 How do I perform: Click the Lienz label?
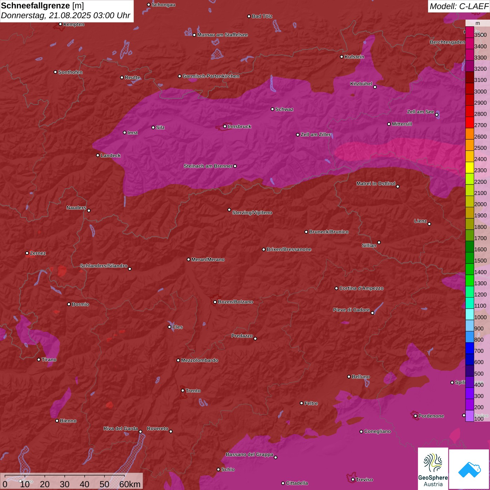pyautogui.click(x=420, y=221)
